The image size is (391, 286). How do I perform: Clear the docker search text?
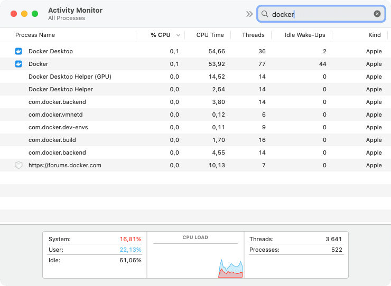[377, 14]
